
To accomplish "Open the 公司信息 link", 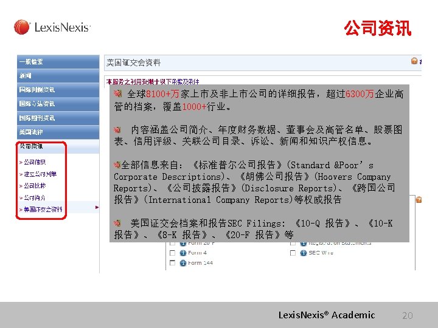I will point(35,162).
